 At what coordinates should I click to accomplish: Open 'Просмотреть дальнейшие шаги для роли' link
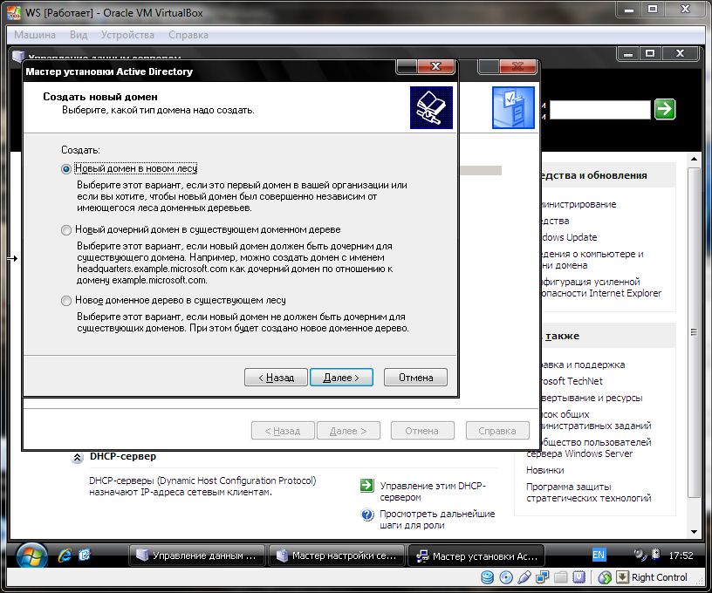point(437,520)
